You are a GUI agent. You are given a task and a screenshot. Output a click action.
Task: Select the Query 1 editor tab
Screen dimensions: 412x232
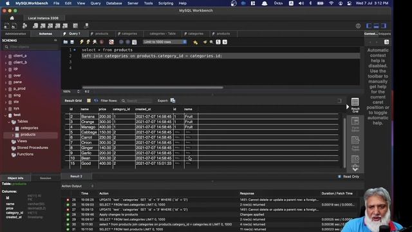pyautogui.click(x=75, y=34)
